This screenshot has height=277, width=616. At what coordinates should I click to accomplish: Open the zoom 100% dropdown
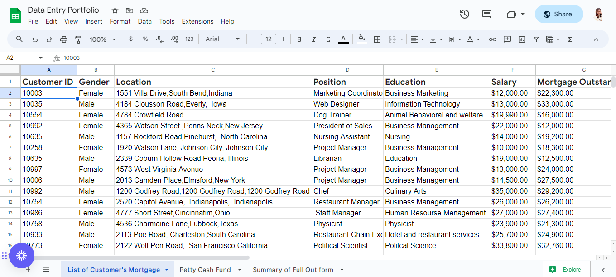[x=103, y=39]
